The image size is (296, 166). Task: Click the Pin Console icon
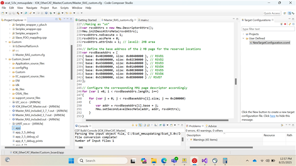160,125
